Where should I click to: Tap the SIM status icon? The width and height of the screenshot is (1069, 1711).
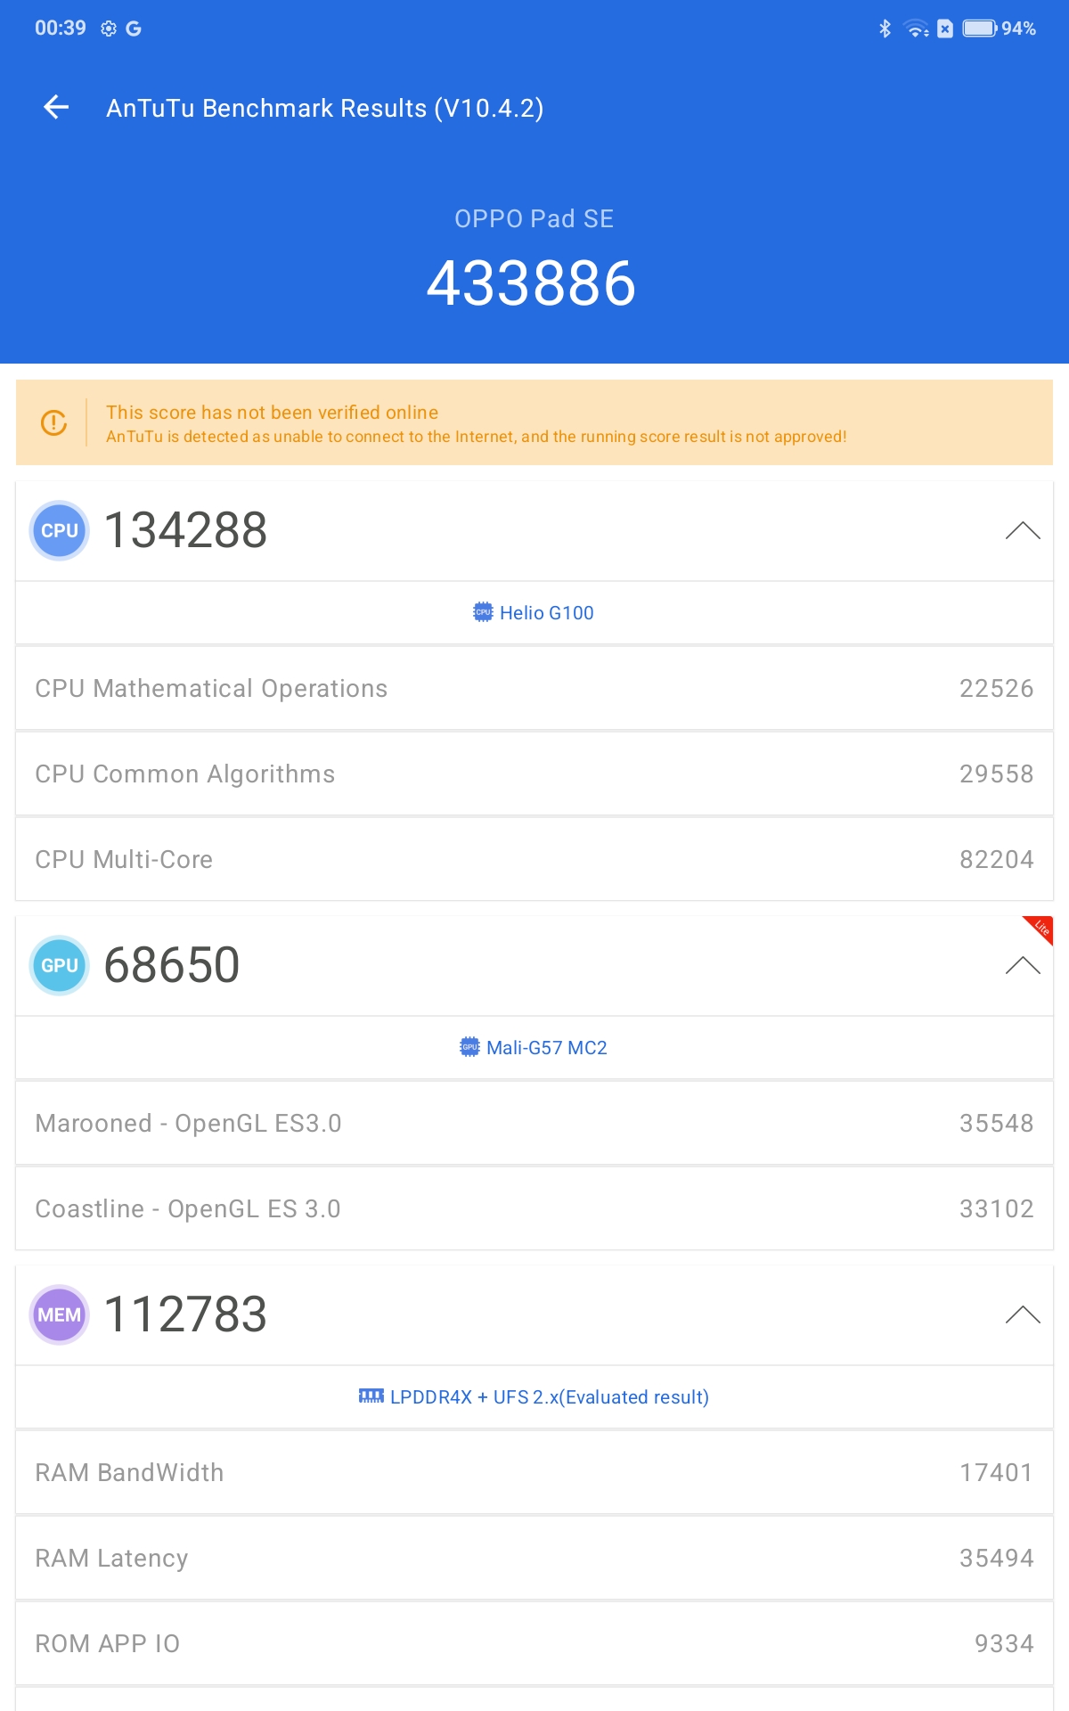coord(945,29)
